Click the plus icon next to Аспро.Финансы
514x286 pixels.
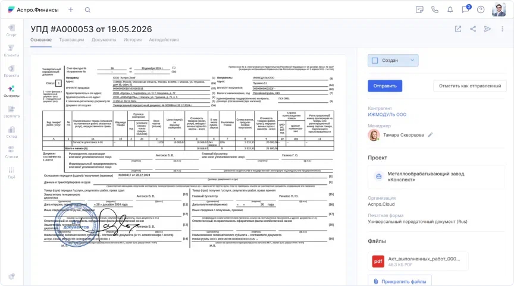tap(71, 10)
